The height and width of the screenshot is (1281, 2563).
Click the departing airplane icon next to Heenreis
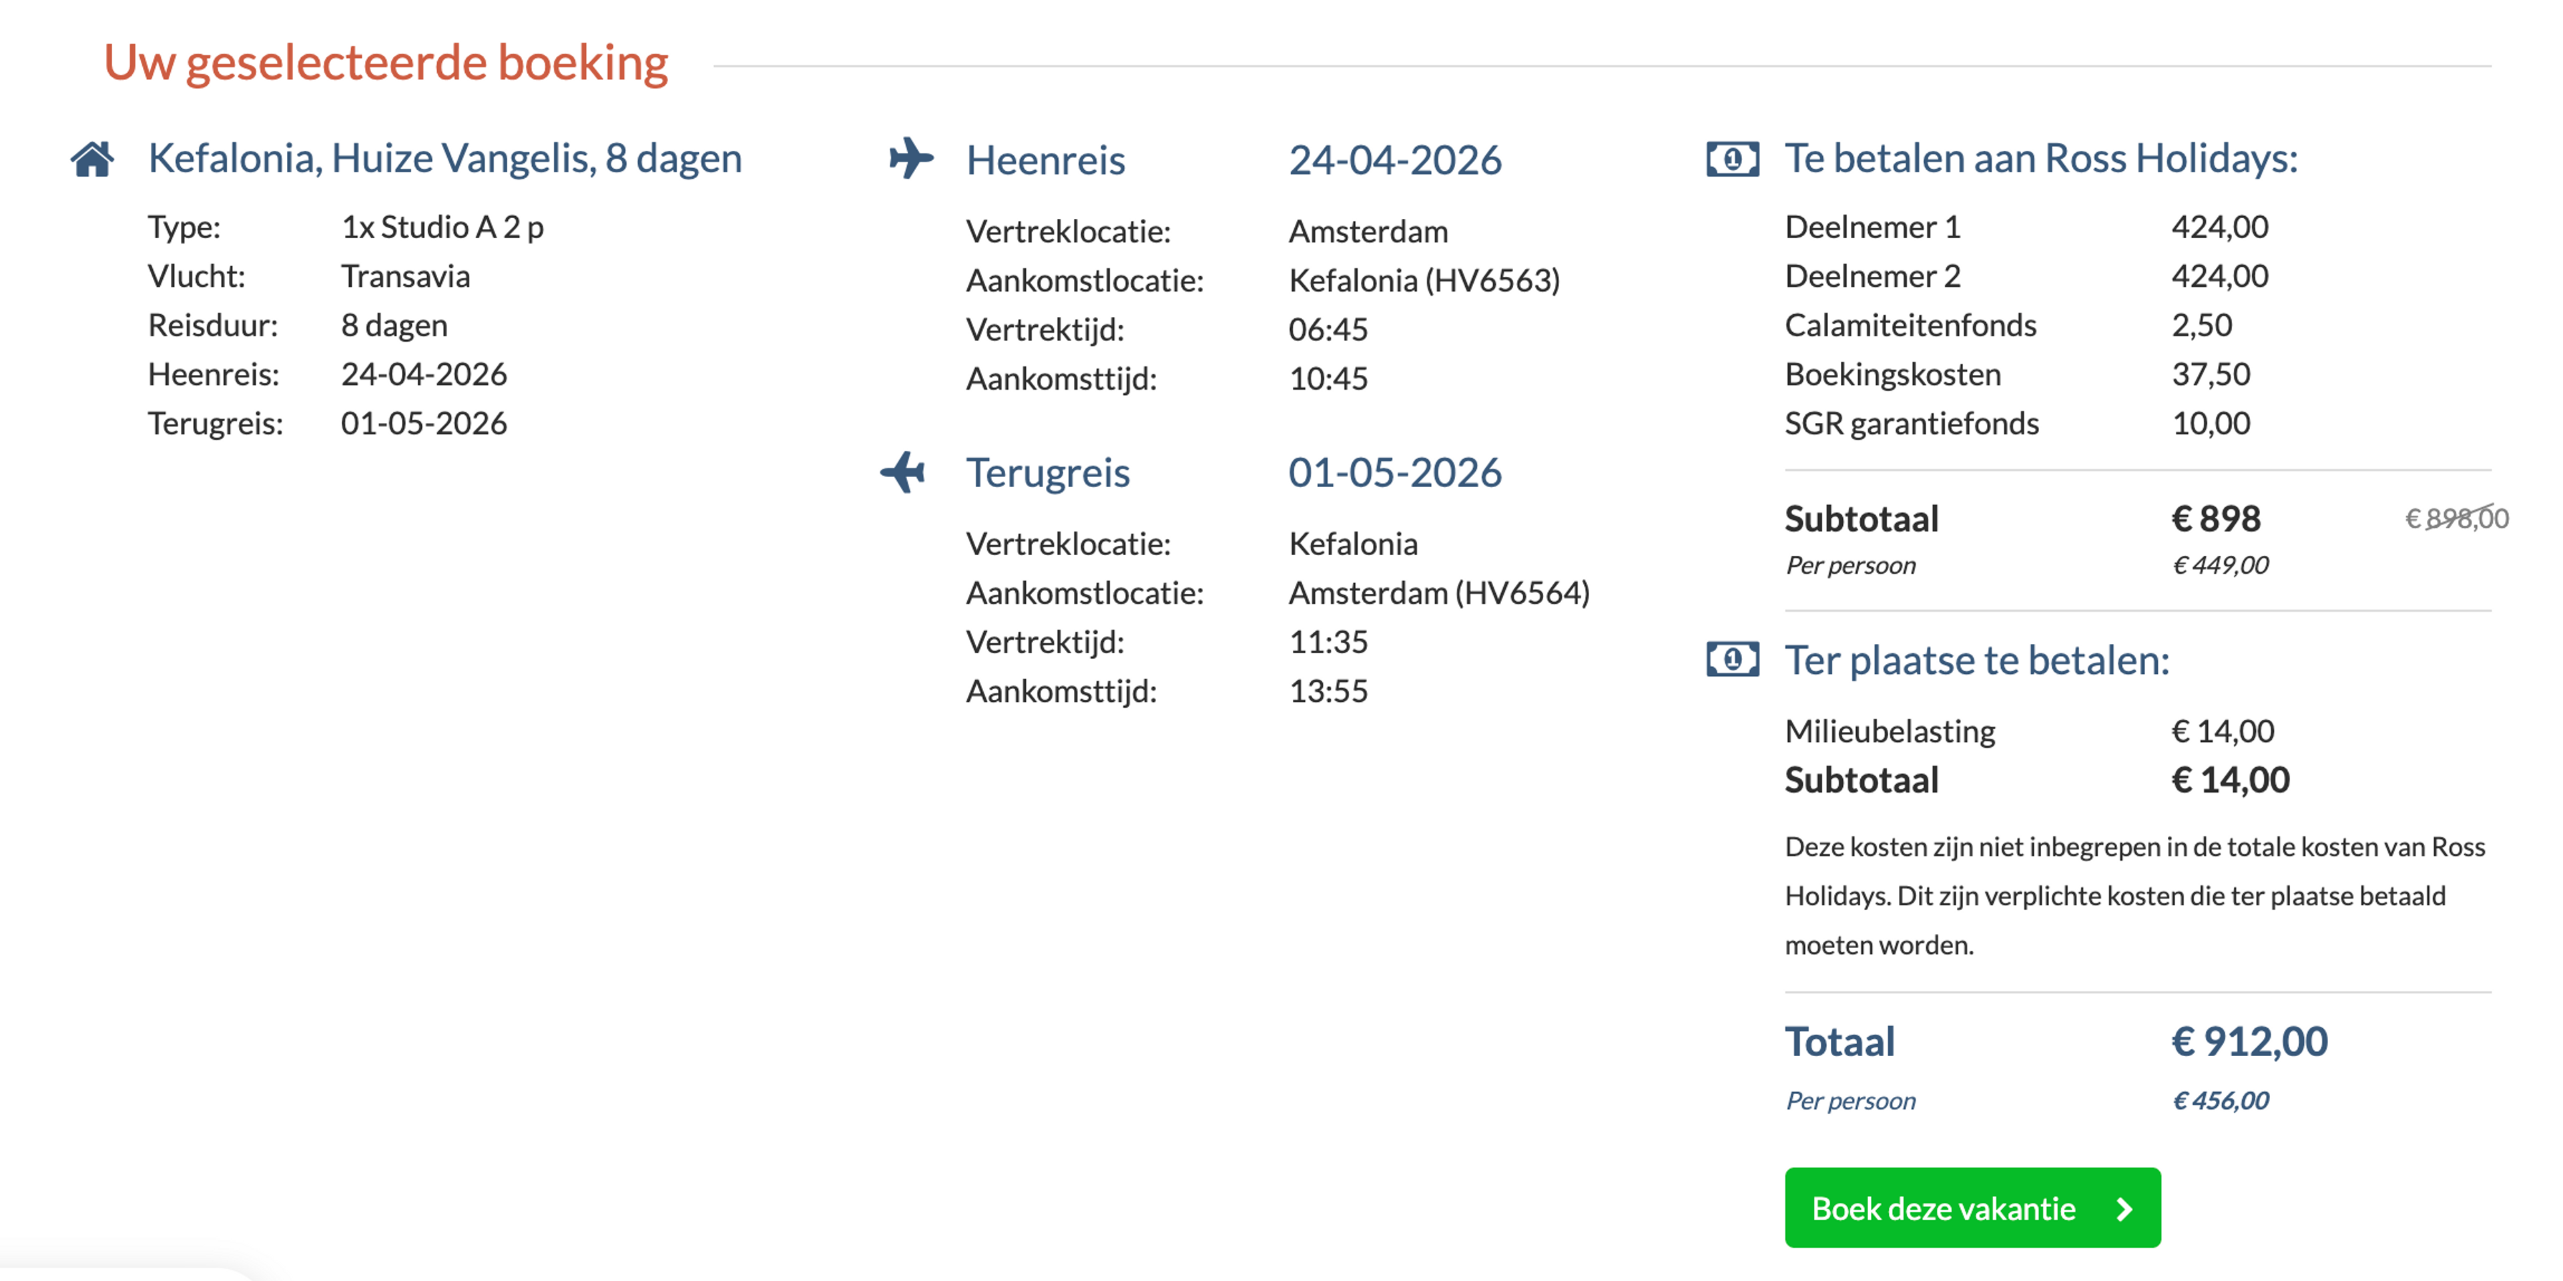coord(911,159)
